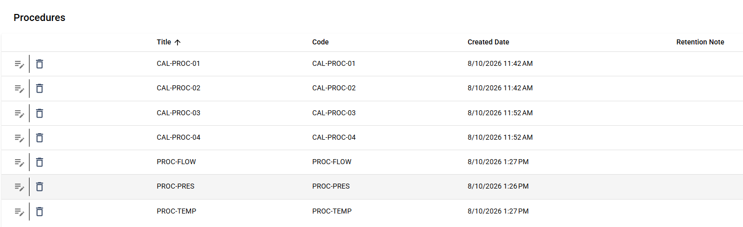Screen dimensions: 743x227
Task: Edit the CAL-PROC-04 procedure
Action: 19,138
